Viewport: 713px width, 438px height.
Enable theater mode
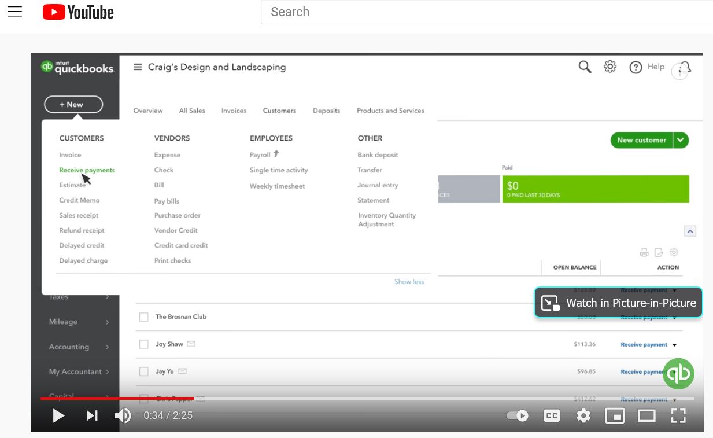(x=646, y=415)
